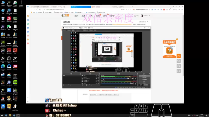Close the Douyu companion floating ad
The image size is (209, 117).
click(x=177, y=39)
